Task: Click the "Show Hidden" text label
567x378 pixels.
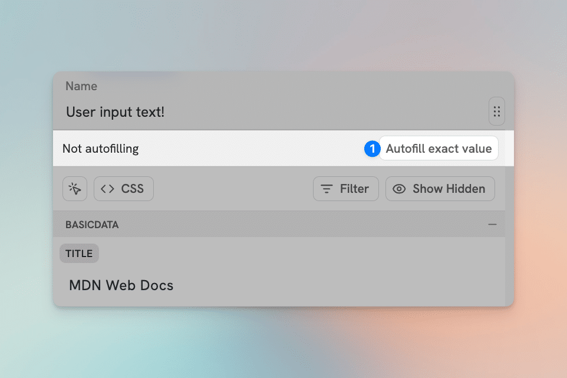Action: (449, 189)
